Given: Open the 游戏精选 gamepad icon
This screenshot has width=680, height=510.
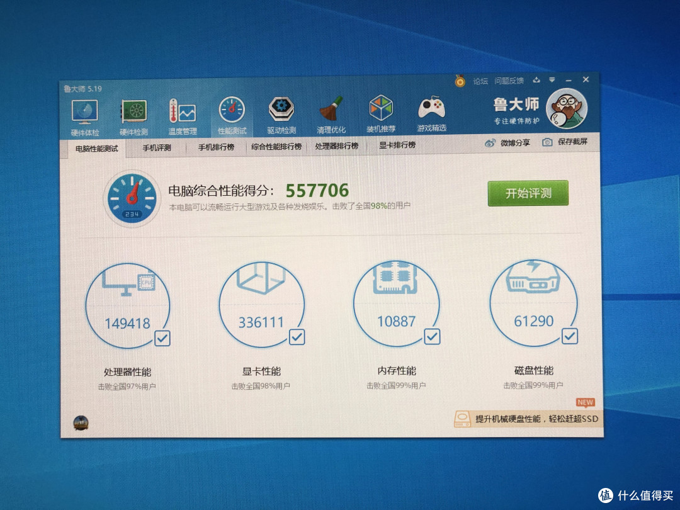Looking at the screenshot, I should [431, 114].
